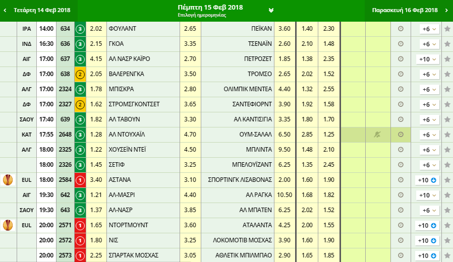Click the muted bell icon for ΑΛ ΝΤΟΥΧΑΪΛ
453x262 pixels.
377,135
